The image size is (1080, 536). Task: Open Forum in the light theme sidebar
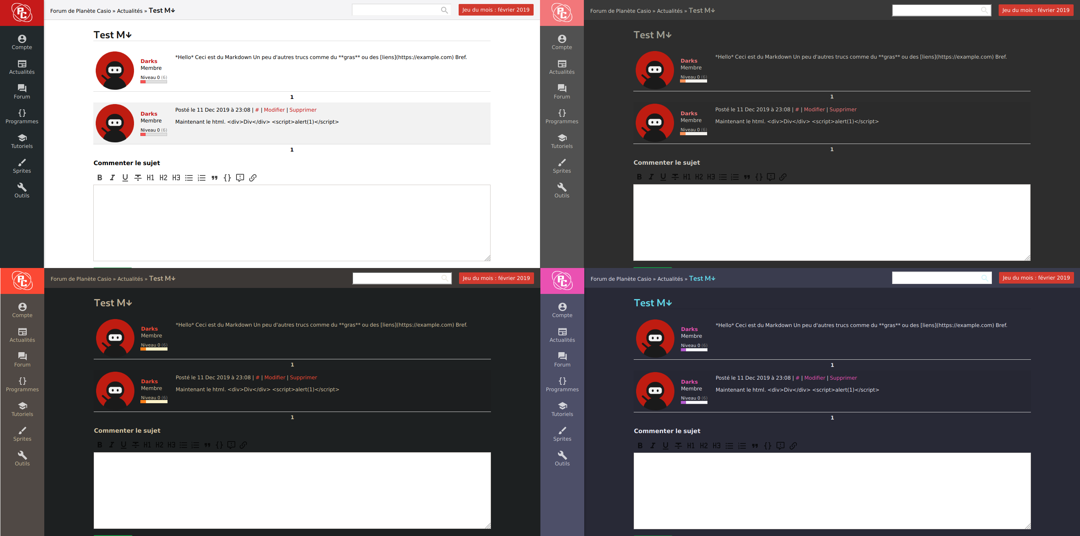tap(22, 92)
